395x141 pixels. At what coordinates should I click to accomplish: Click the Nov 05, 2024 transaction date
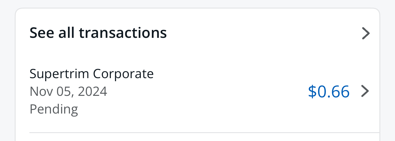click(68, 92)
